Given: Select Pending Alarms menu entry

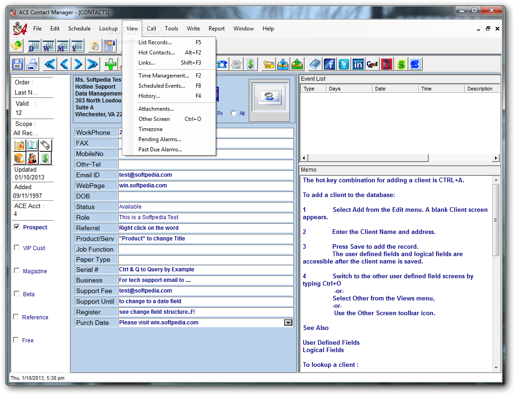Looking at the screenshot, I should 169,139.
